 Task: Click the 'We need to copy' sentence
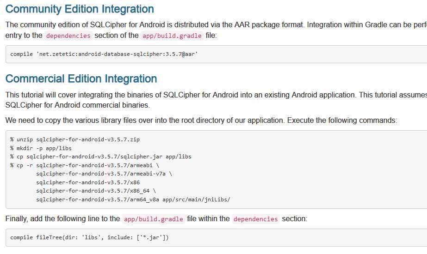201,120
